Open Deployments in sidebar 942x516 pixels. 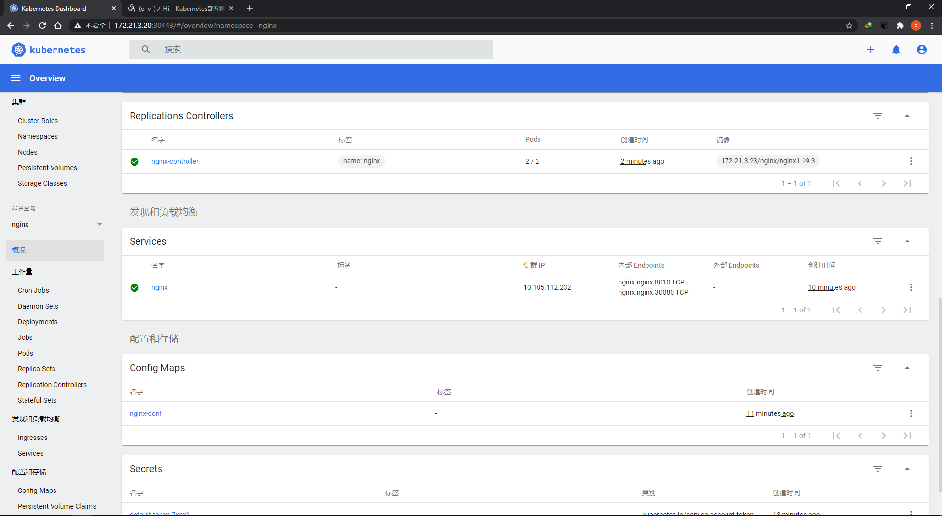pyautogui.click(x=38, y=322)
